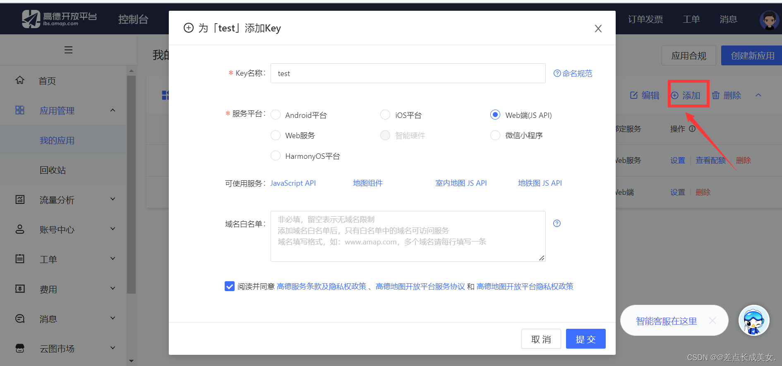The width and height of the screenshot is (782, 366).
Task: Click the plus-circle icon in dialog title
Action: [x=189, y=28]
